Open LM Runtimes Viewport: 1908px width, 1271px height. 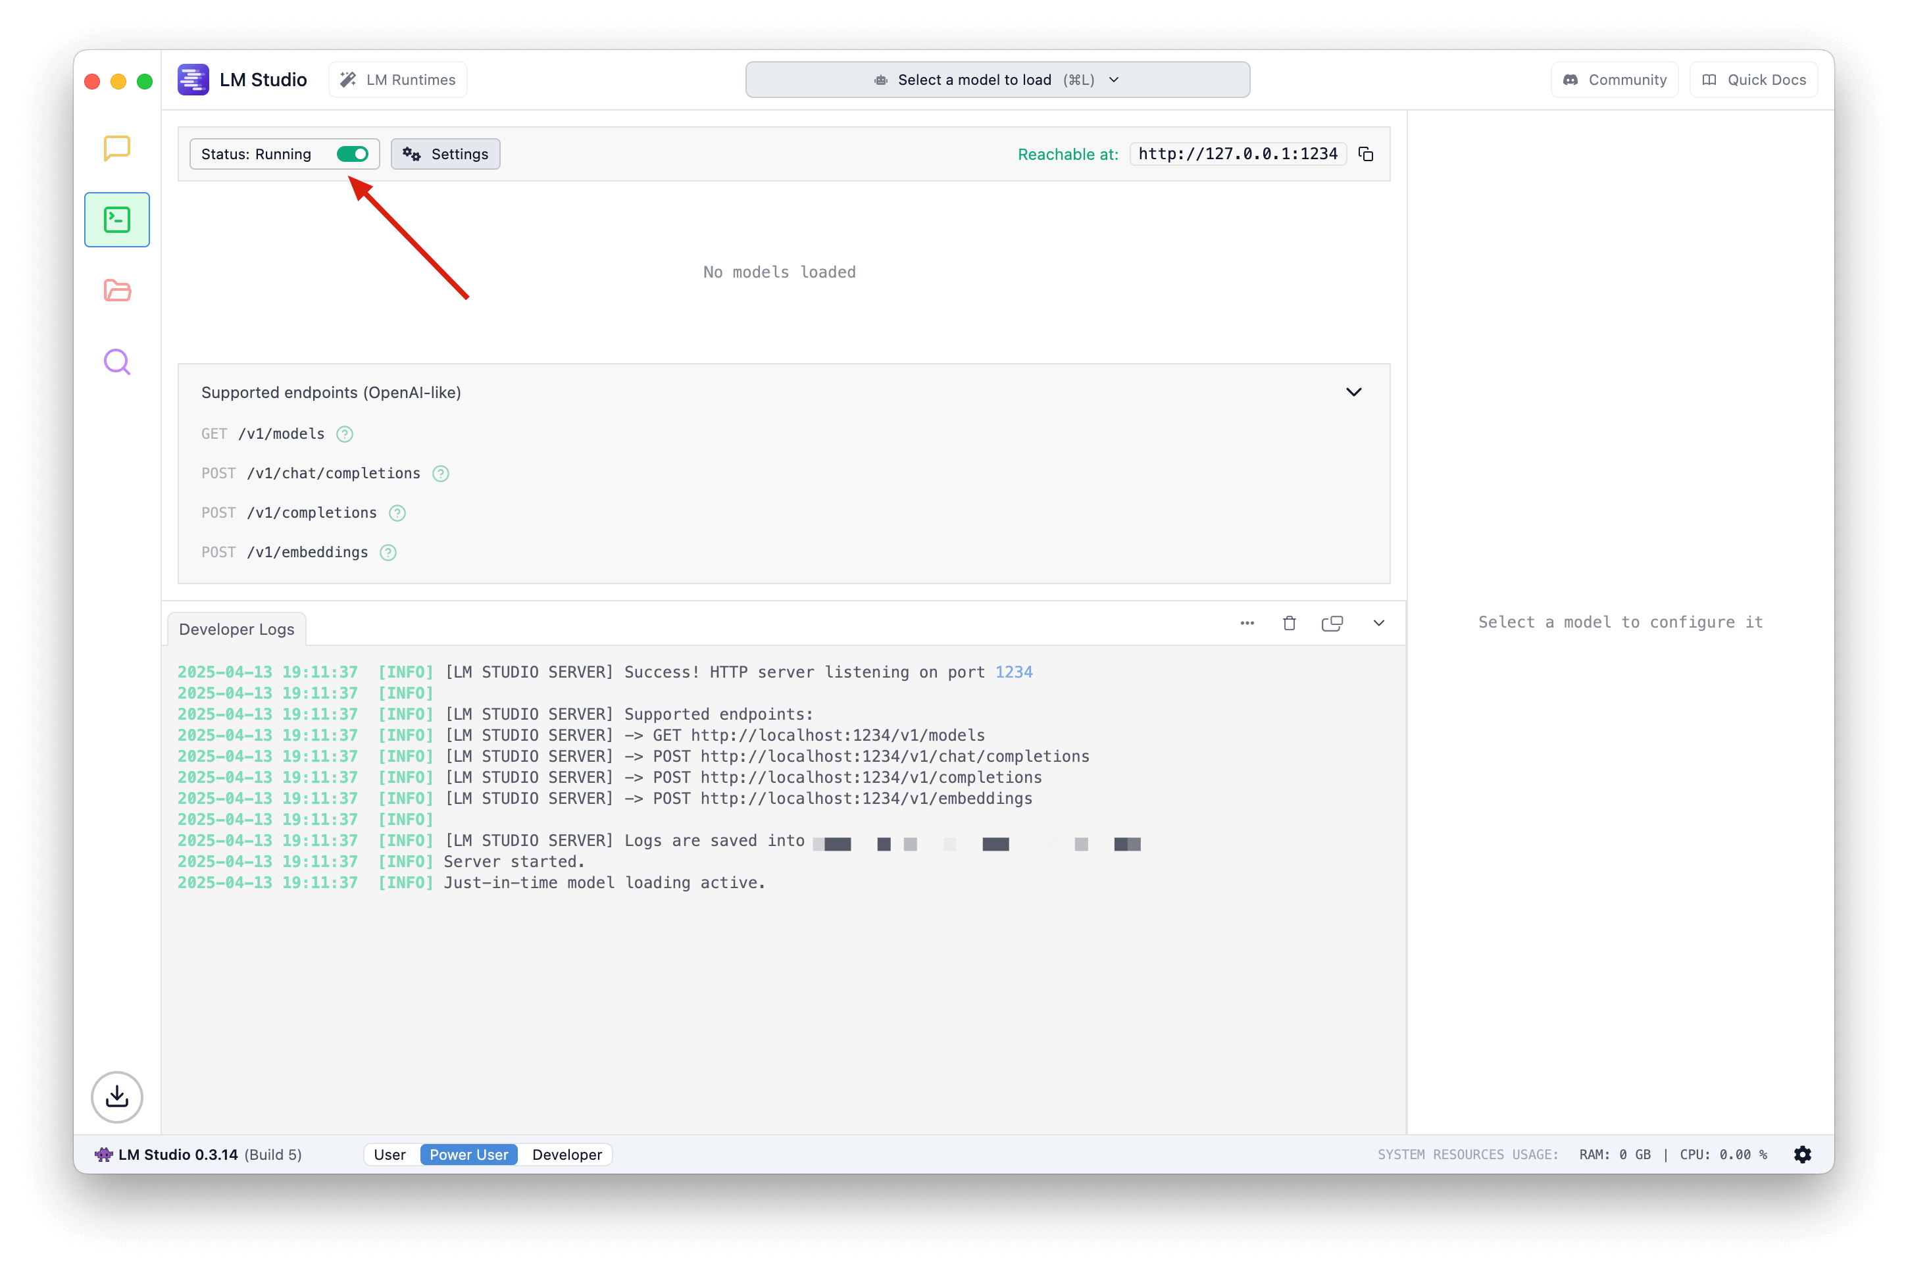[397, 80]
